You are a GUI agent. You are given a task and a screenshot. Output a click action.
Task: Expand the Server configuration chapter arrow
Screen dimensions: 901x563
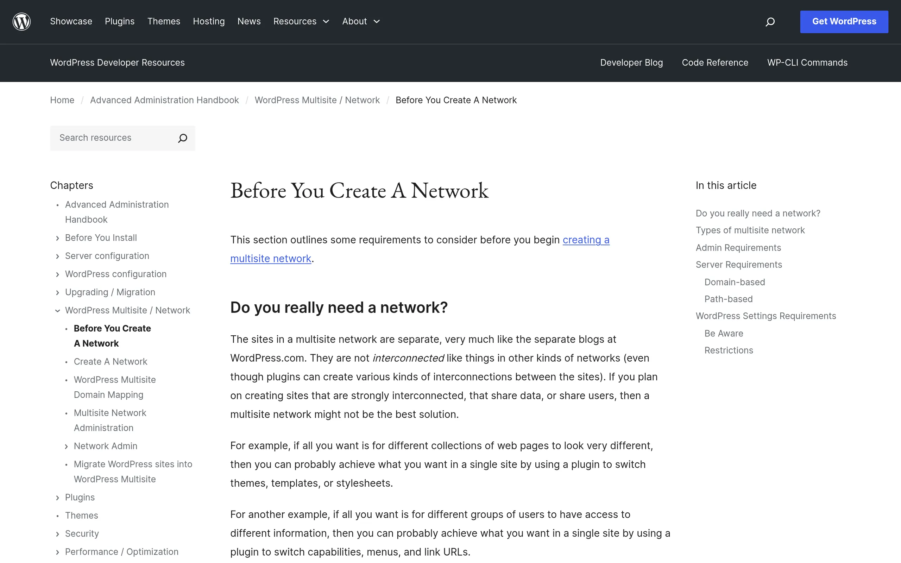(x=57, y=256)
